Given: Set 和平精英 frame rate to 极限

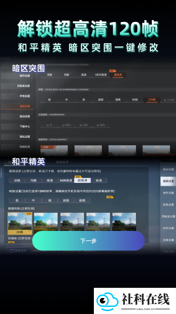Looking at the screenshot, I should tap(82, 201).
